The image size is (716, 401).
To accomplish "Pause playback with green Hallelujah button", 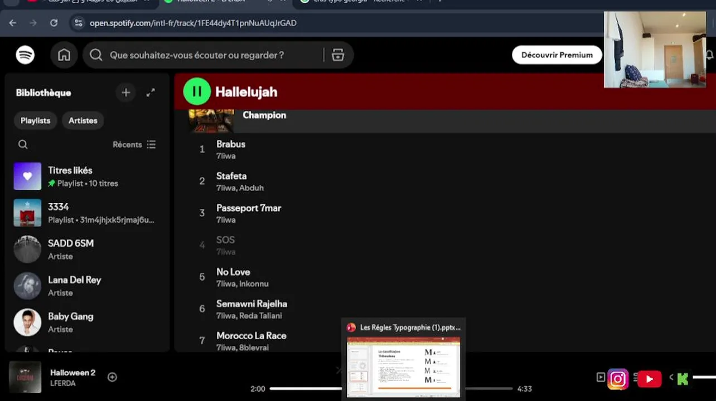I will tap(197, 91).
